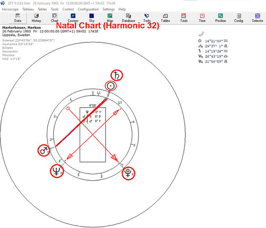Click house cusp number 1 on wheel
Viewport: 266px width, 228px height.
71,99
